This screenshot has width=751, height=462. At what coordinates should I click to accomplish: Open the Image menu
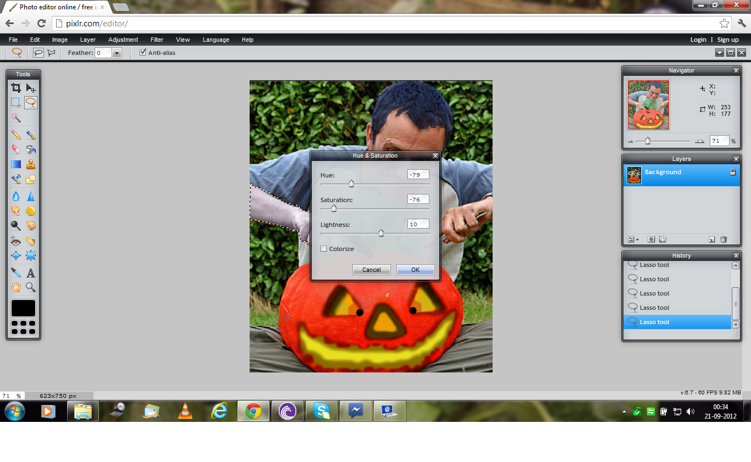(60, 40)
